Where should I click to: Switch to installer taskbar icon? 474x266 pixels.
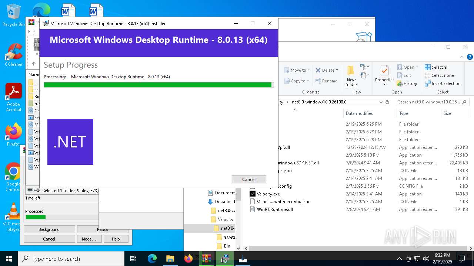tap(224, 259)
